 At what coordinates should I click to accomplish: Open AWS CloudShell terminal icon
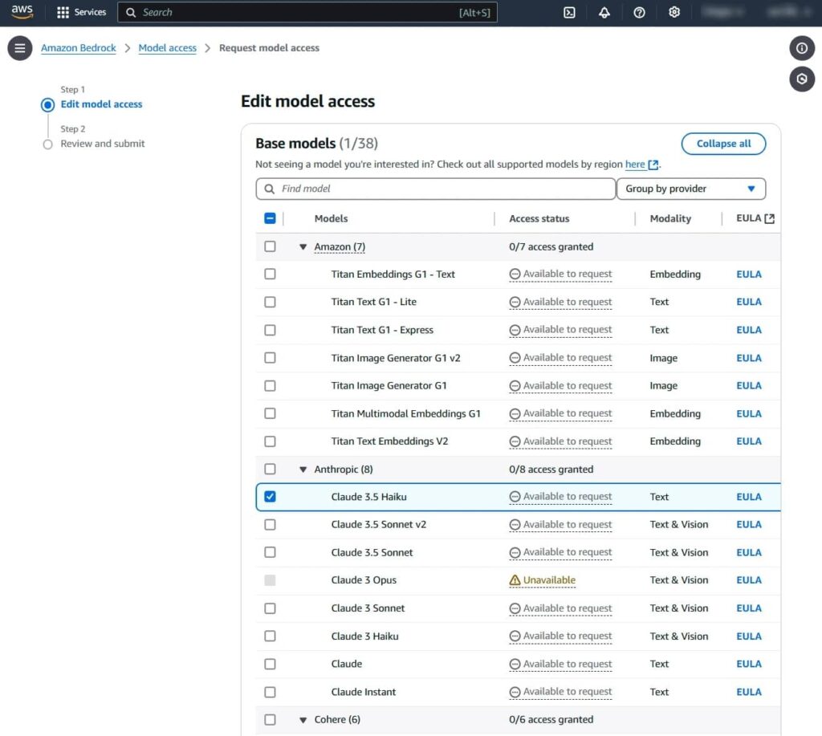coord(569,12)
